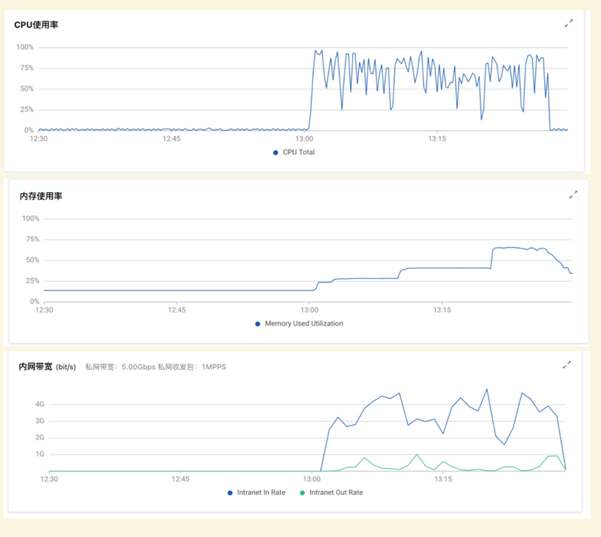Expand the CPU使用率 chart to fullscreen
Screen dimensions: 601x537
coord(568,24)
